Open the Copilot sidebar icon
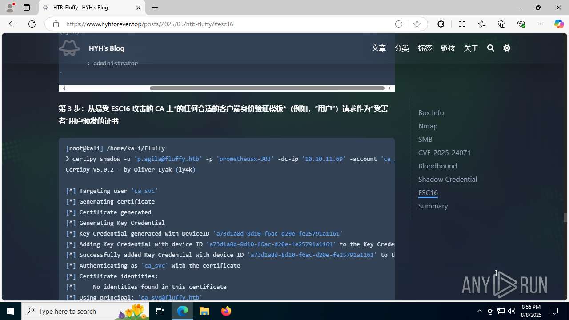The image size is (569, 320). (559, 24)
